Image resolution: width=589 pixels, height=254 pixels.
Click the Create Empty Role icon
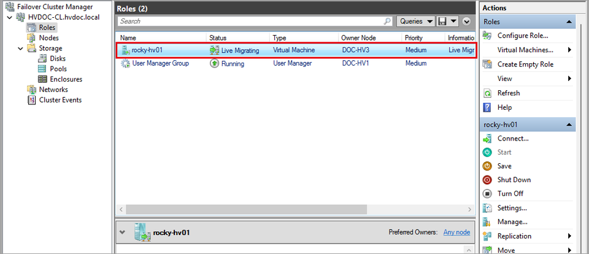click(487, 64)
